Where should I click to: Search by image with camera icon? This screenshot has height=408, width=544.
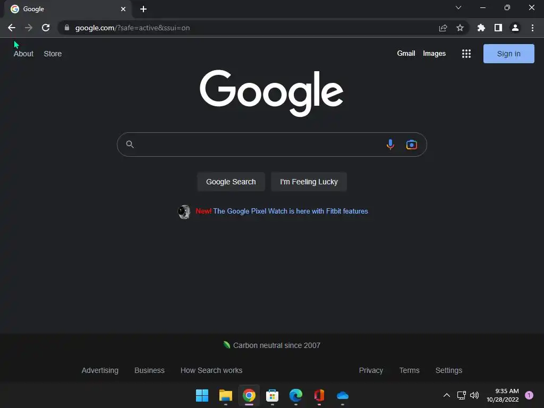(x=412, y=144)
